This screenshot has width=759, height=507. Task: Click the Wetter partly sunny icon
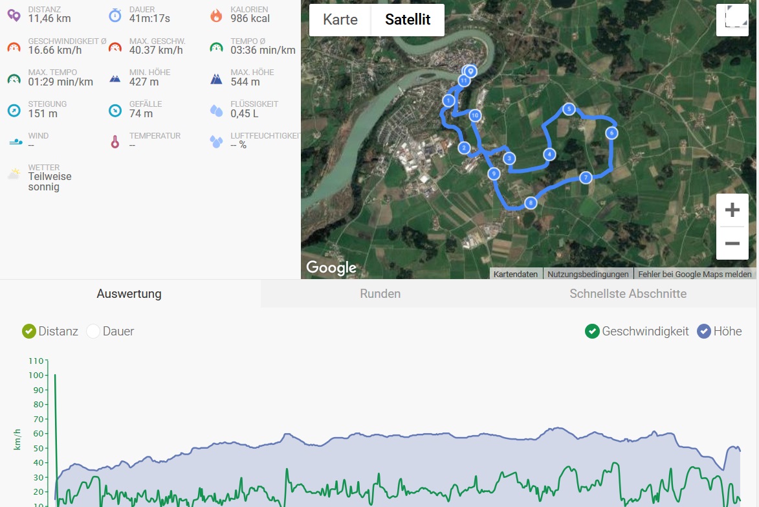[x=14, y=174]
